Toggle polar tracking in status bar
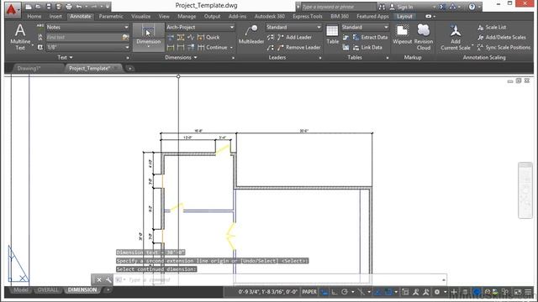The image size is (538, 302). coord(345,292)
